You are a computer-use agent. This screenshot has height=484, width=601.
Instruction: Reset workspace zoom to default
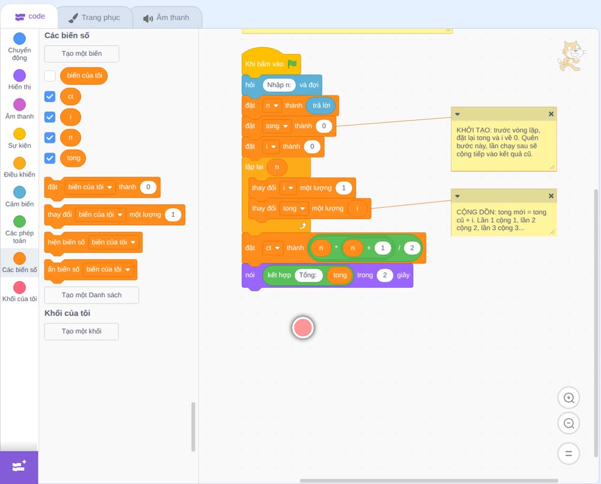[x=569, y=453]
